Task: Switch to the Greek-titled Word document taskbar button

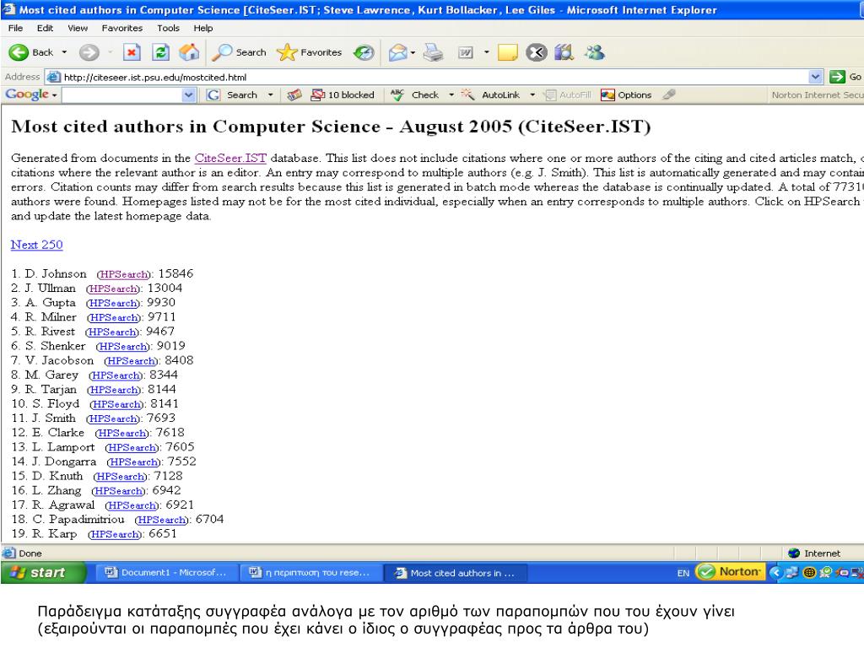Action: click(309, 573)
